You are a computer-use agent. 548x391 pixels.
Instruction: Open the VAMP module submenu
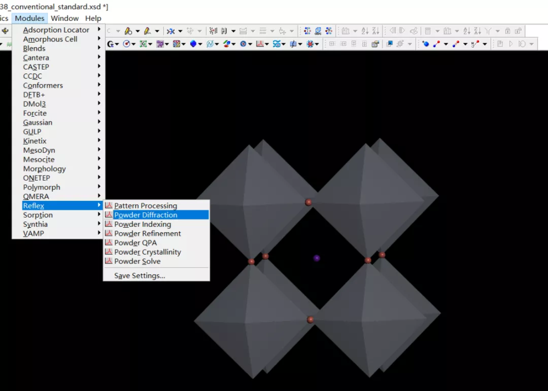point(59,233)
